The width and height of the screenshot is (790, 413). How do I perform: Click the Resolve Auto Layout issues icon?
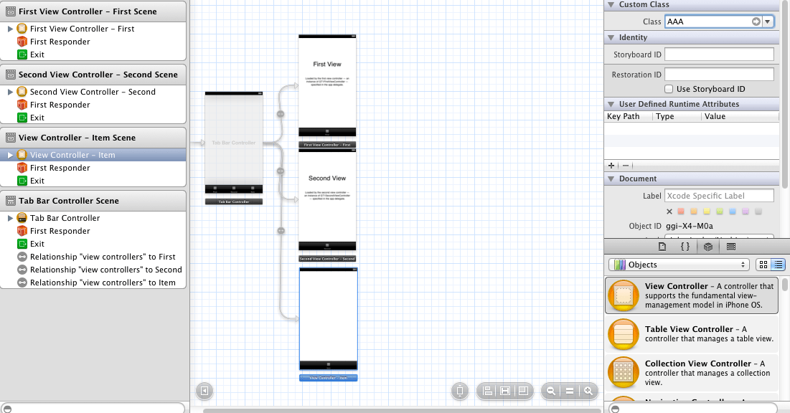point(522,391)
